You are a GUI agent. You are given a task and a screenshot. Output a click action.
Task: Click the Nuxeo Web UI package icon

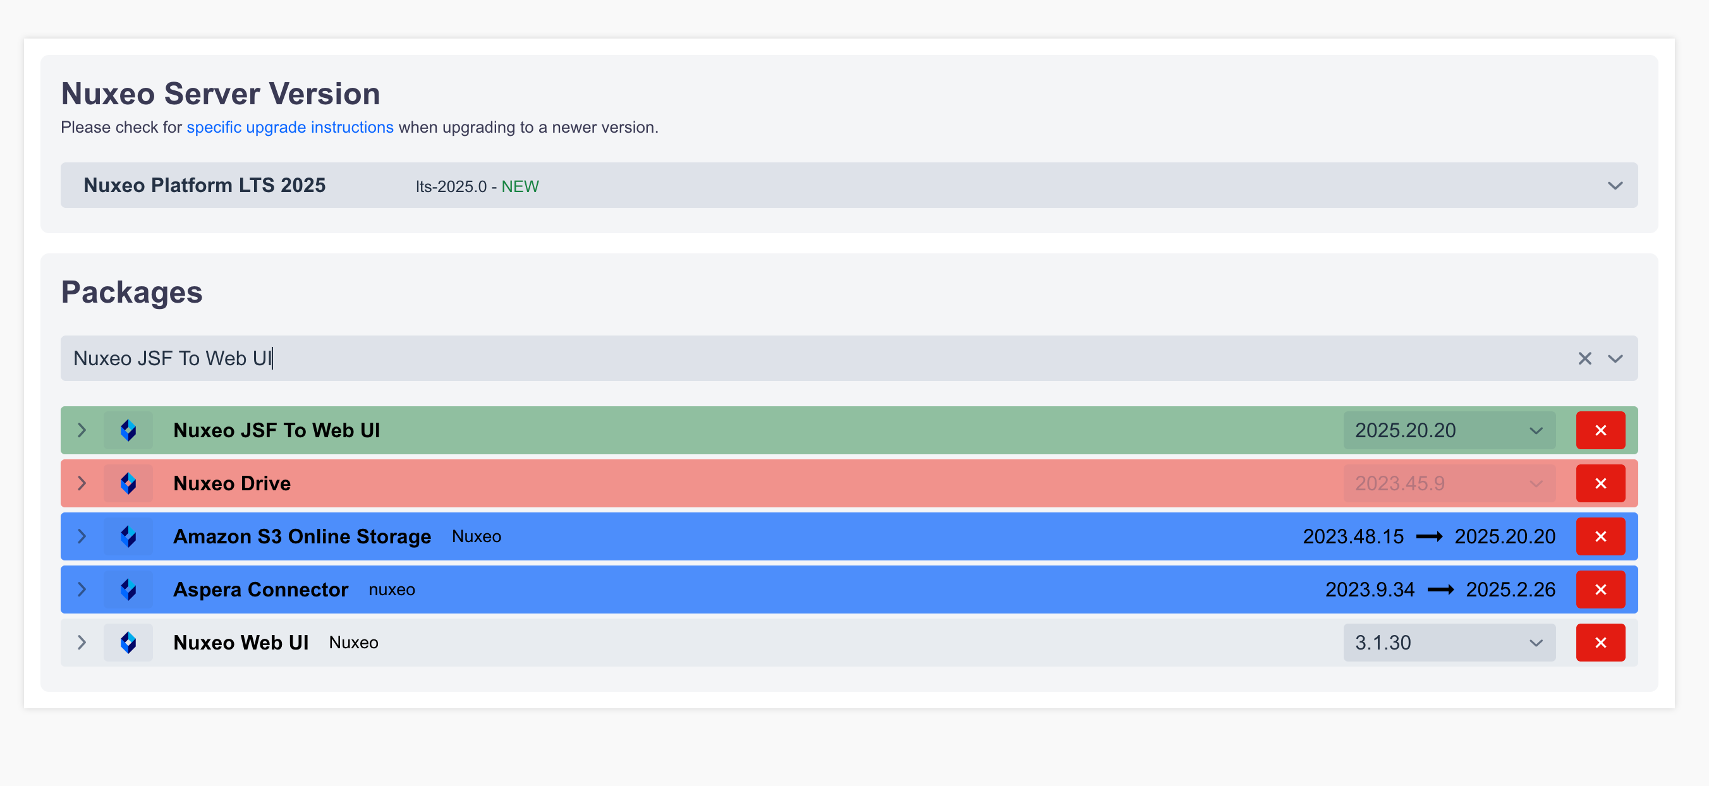128,642
